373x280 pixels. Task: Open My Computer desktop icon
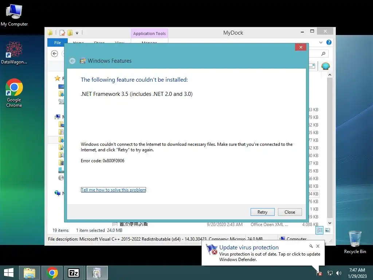[x=14, y=15]
